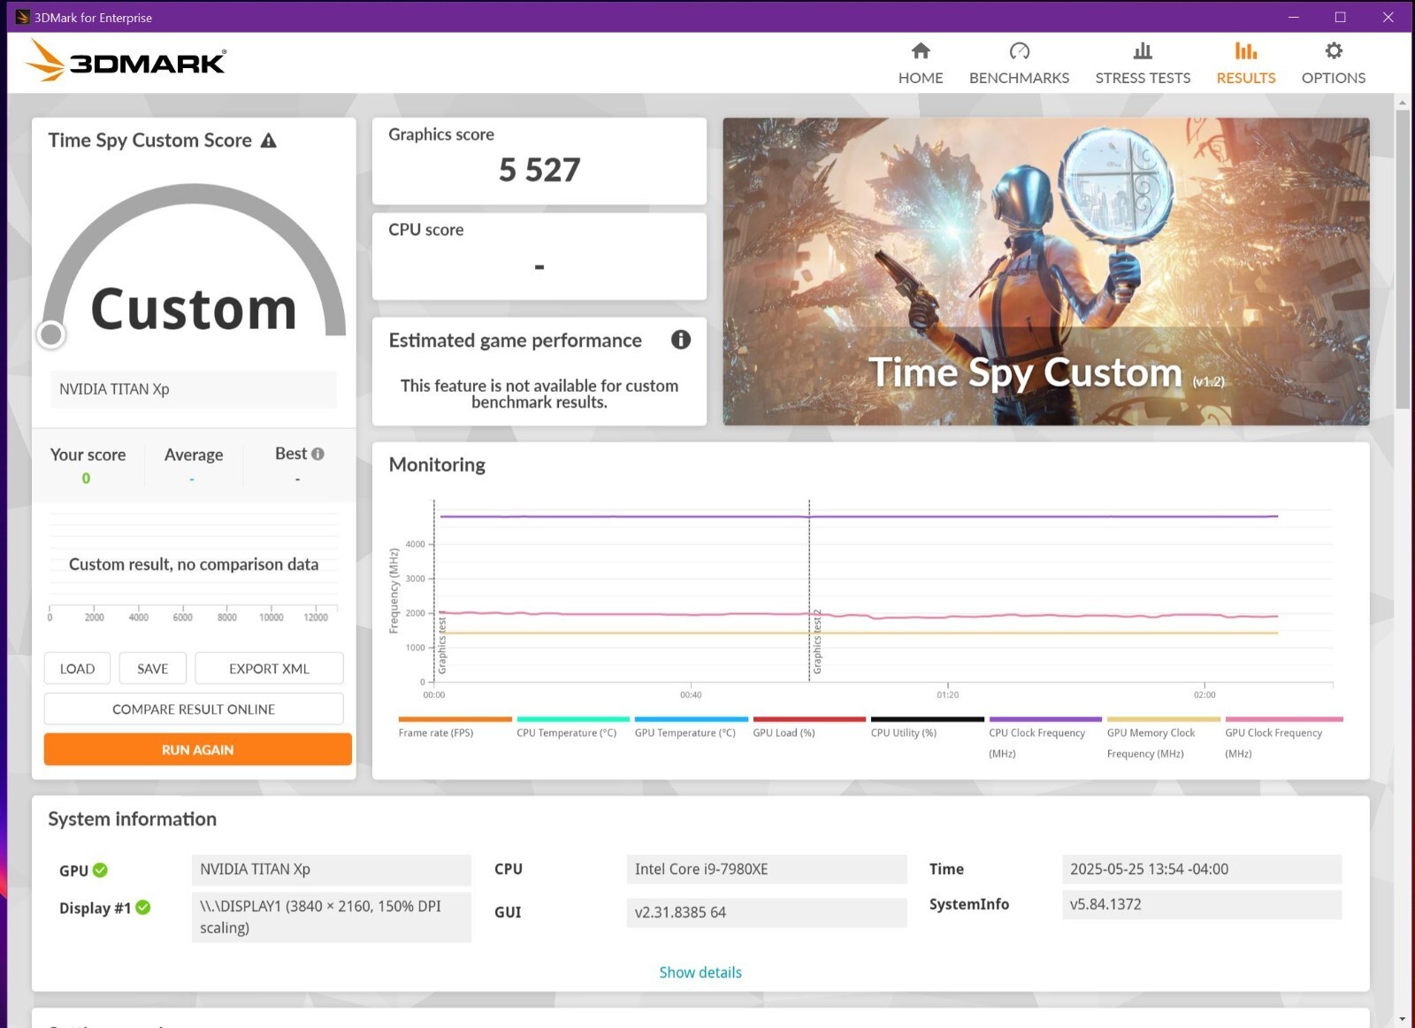The image size is (1415, 1028).
Task: Click the score gauge circle handle
Action: click(x=51, y=334)
